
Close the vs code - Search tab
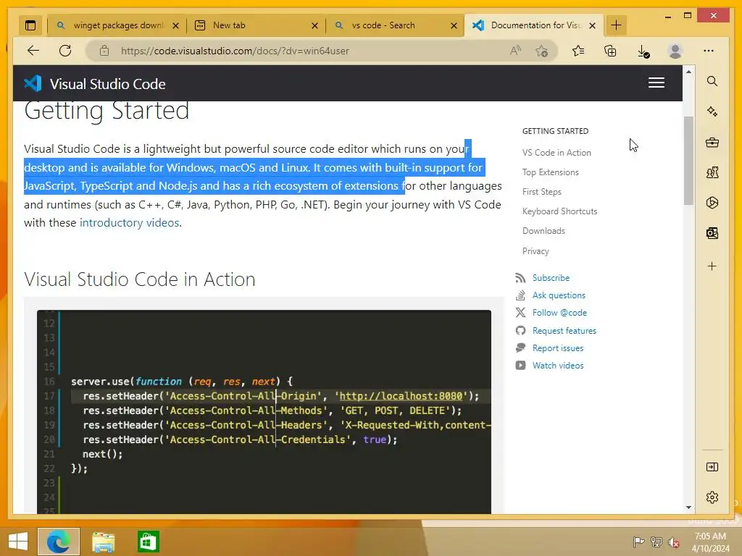(x=454, y=25)
